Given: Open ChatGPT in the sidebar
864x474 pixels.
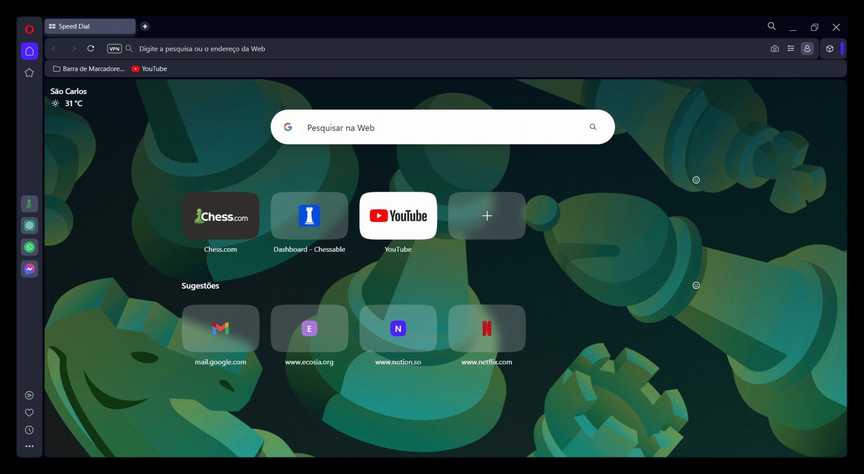Looking at the screenshot, I should pos(29,226).
